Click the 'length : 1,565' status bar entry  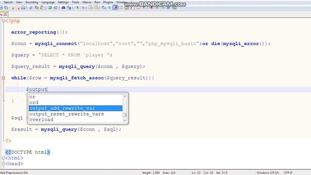pos(151,173)
